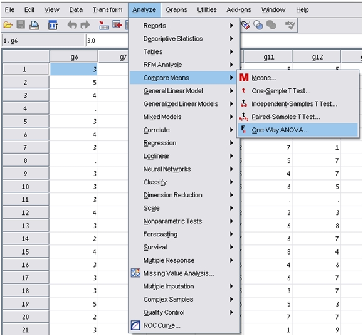363x336 pixels.
Task: Click the Go to case icon
Action: pos(104,25)
